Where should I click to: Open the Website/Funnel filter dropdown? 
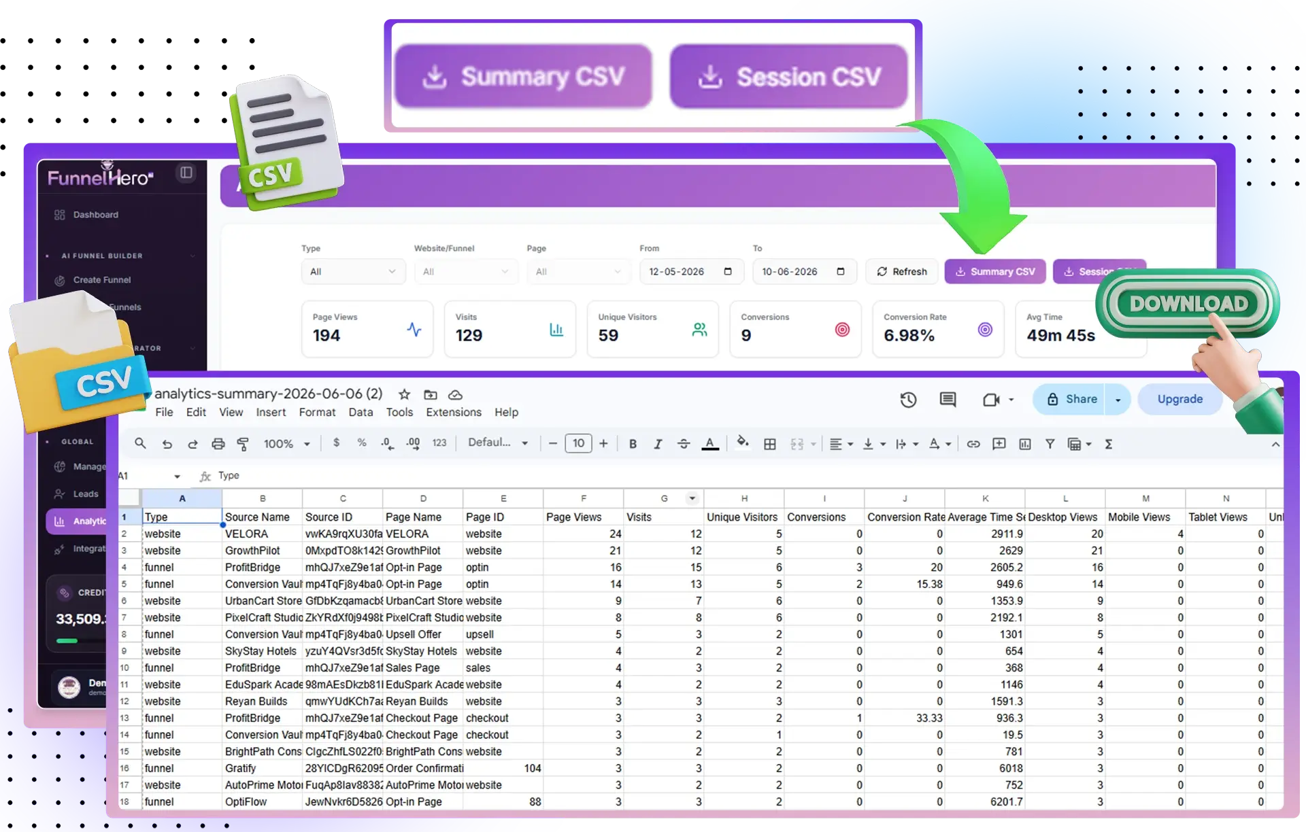pyautogui.click(x=465, y=271)
